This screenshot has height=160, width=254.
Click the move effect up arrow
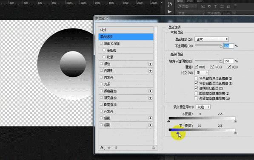tap(109, 148)
